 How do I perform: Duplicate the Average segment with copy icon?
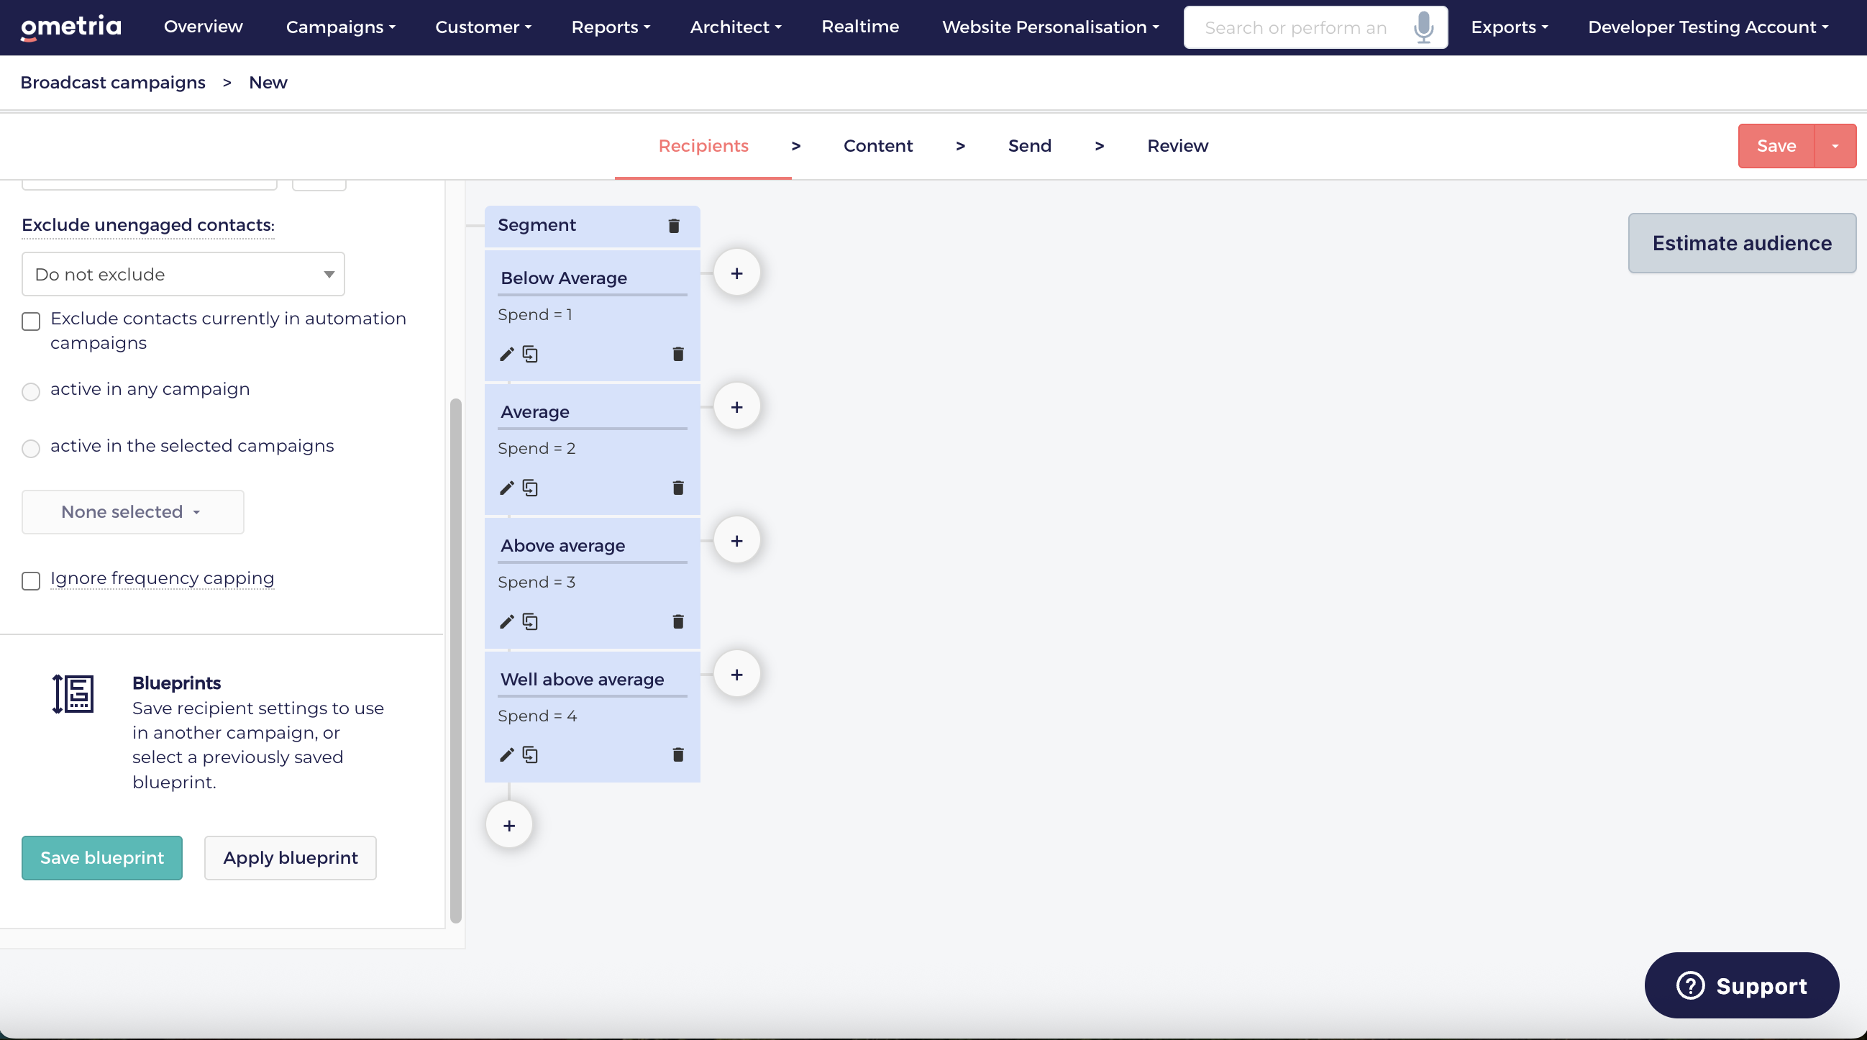[x=531, y=488]
